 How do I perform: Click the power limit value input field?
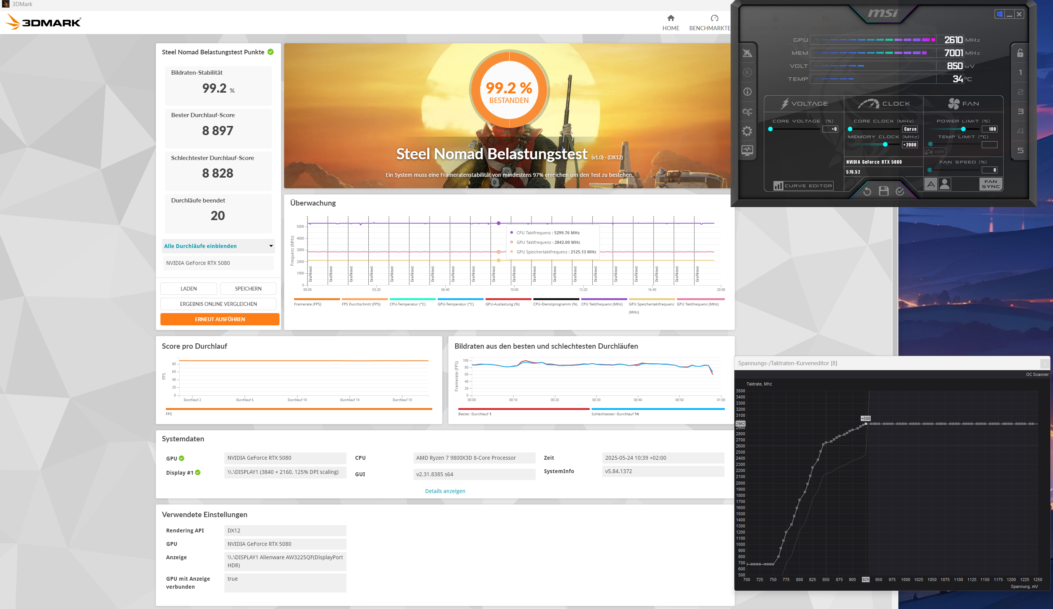click(x=989, y=129)
